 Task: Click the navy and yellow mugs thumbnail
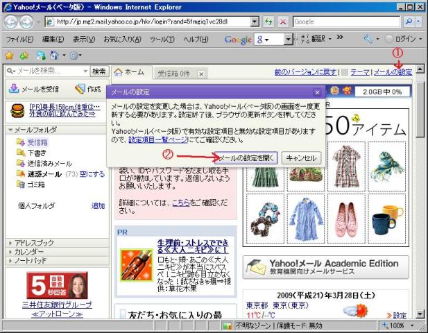pyautogui.click(x=386, y=219)
